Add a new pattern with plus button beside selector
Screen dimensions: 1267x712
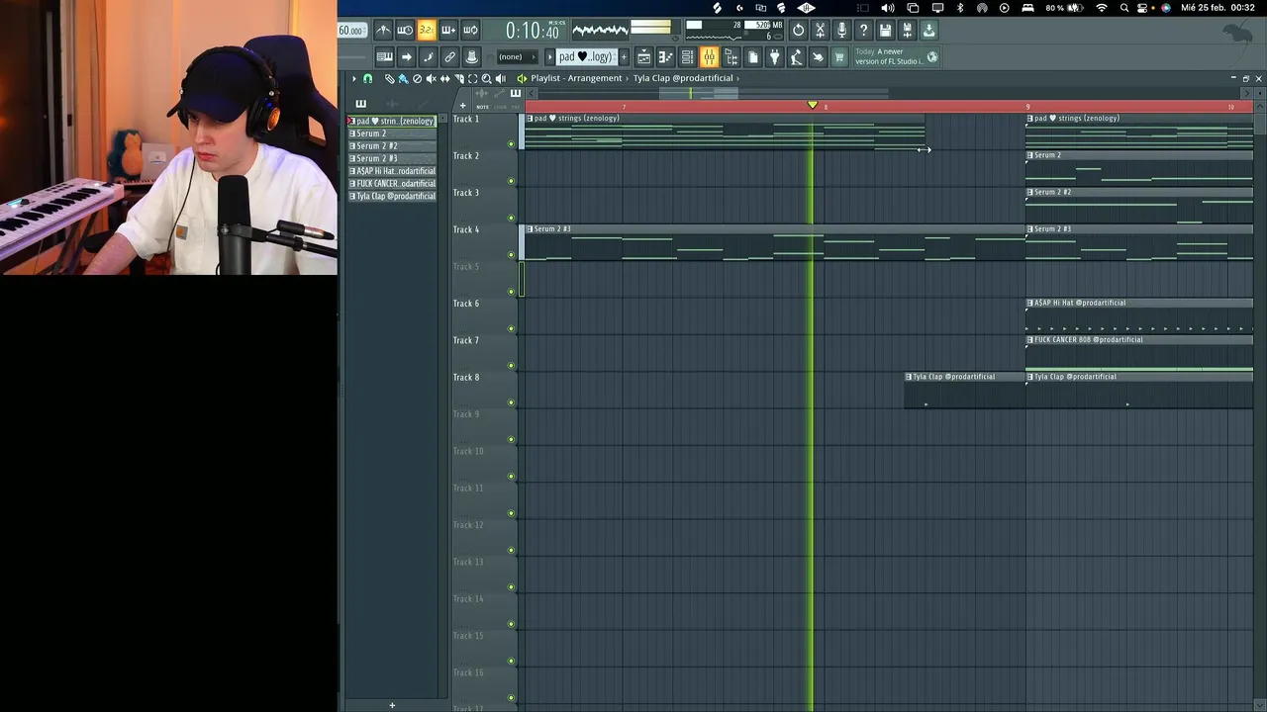(624, 56)
